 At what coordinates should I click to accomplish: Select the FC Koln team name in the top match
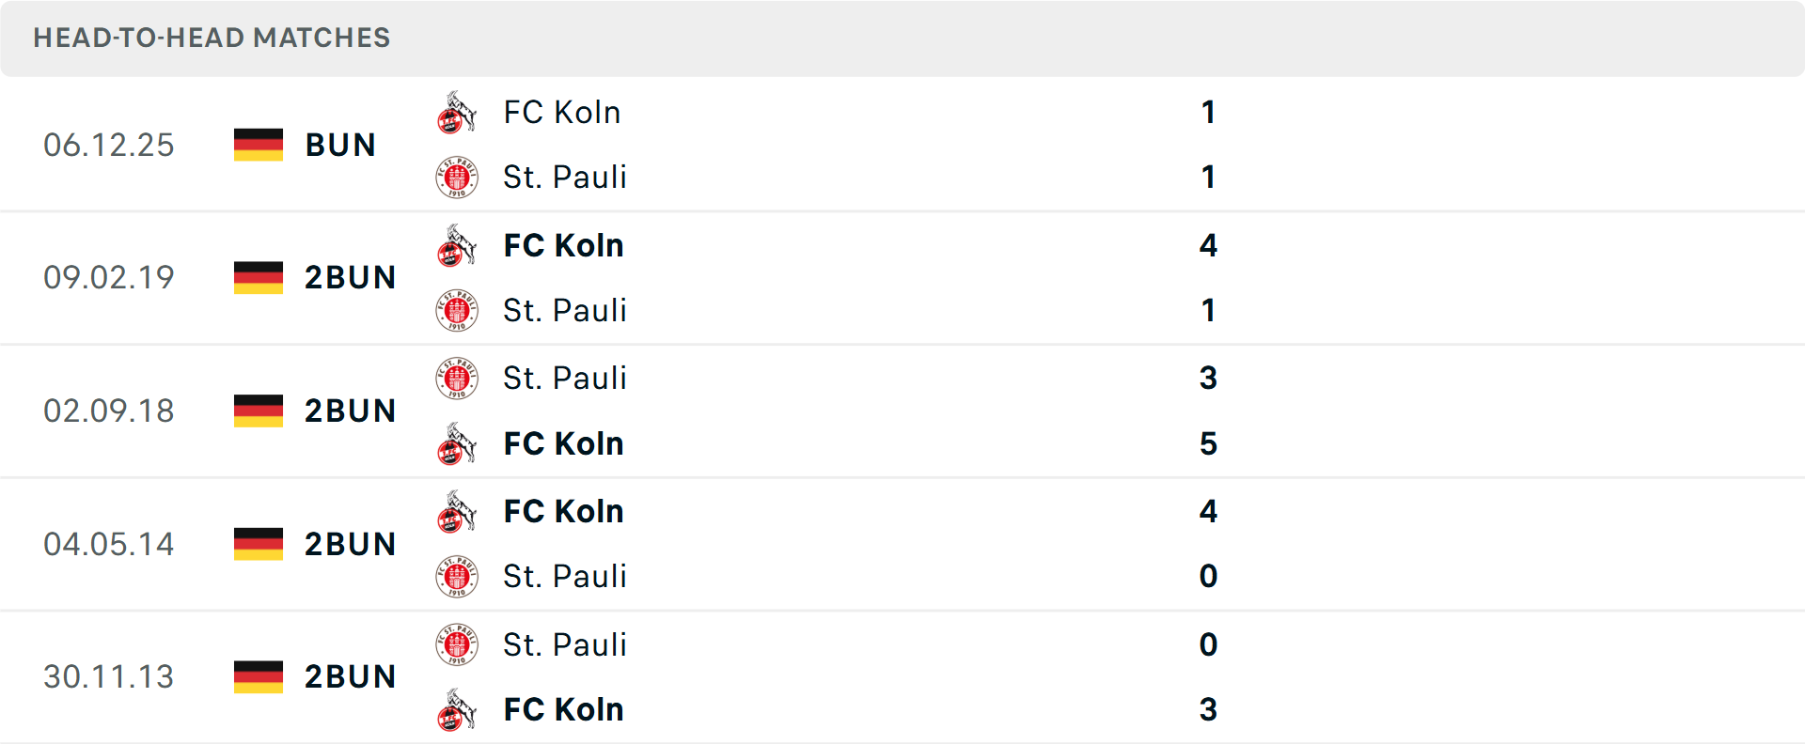[562, 112]
